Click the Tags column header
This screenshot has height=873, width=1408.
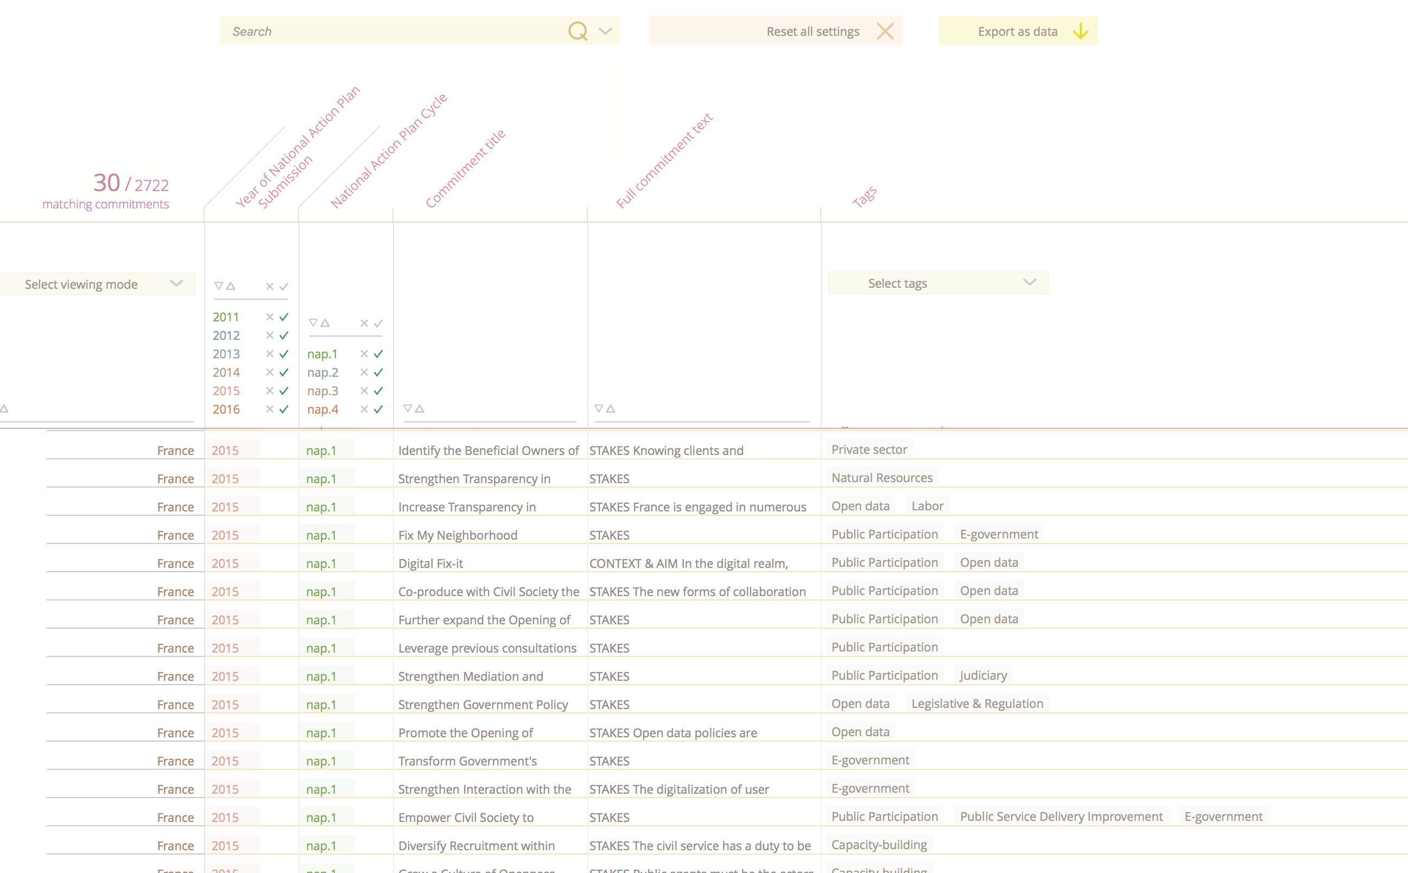click(864, 197)
